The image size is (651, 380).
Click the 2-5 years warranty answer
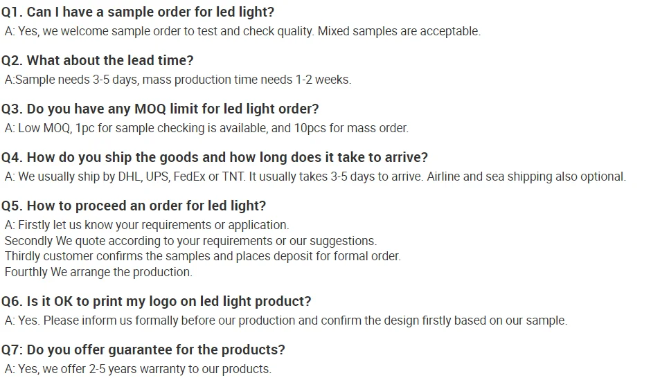click(138, 369)
